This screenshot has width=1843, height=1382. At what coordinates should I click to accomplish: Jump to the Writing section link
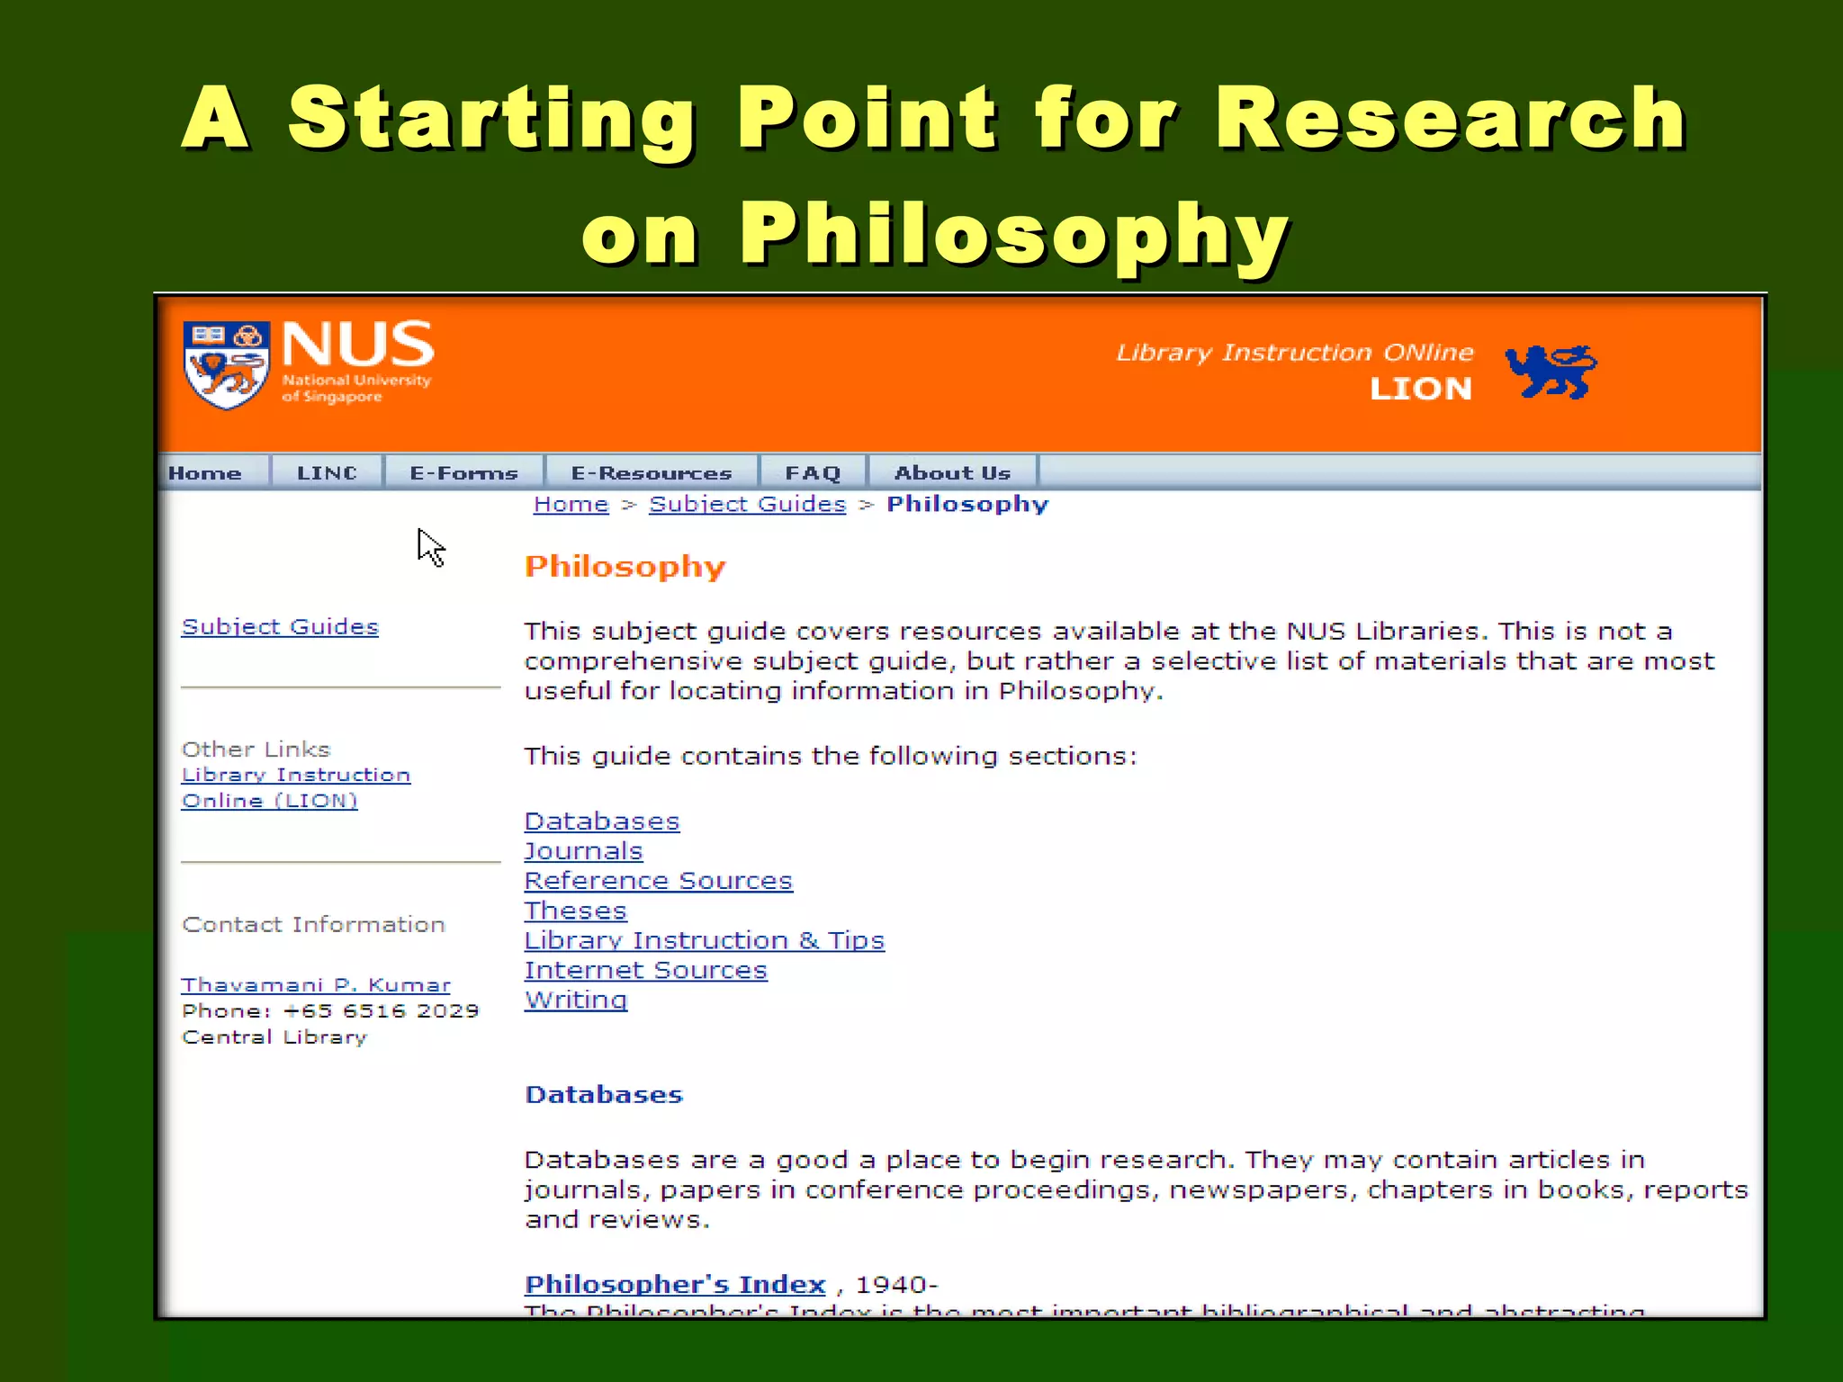[x=576, y=1000]
